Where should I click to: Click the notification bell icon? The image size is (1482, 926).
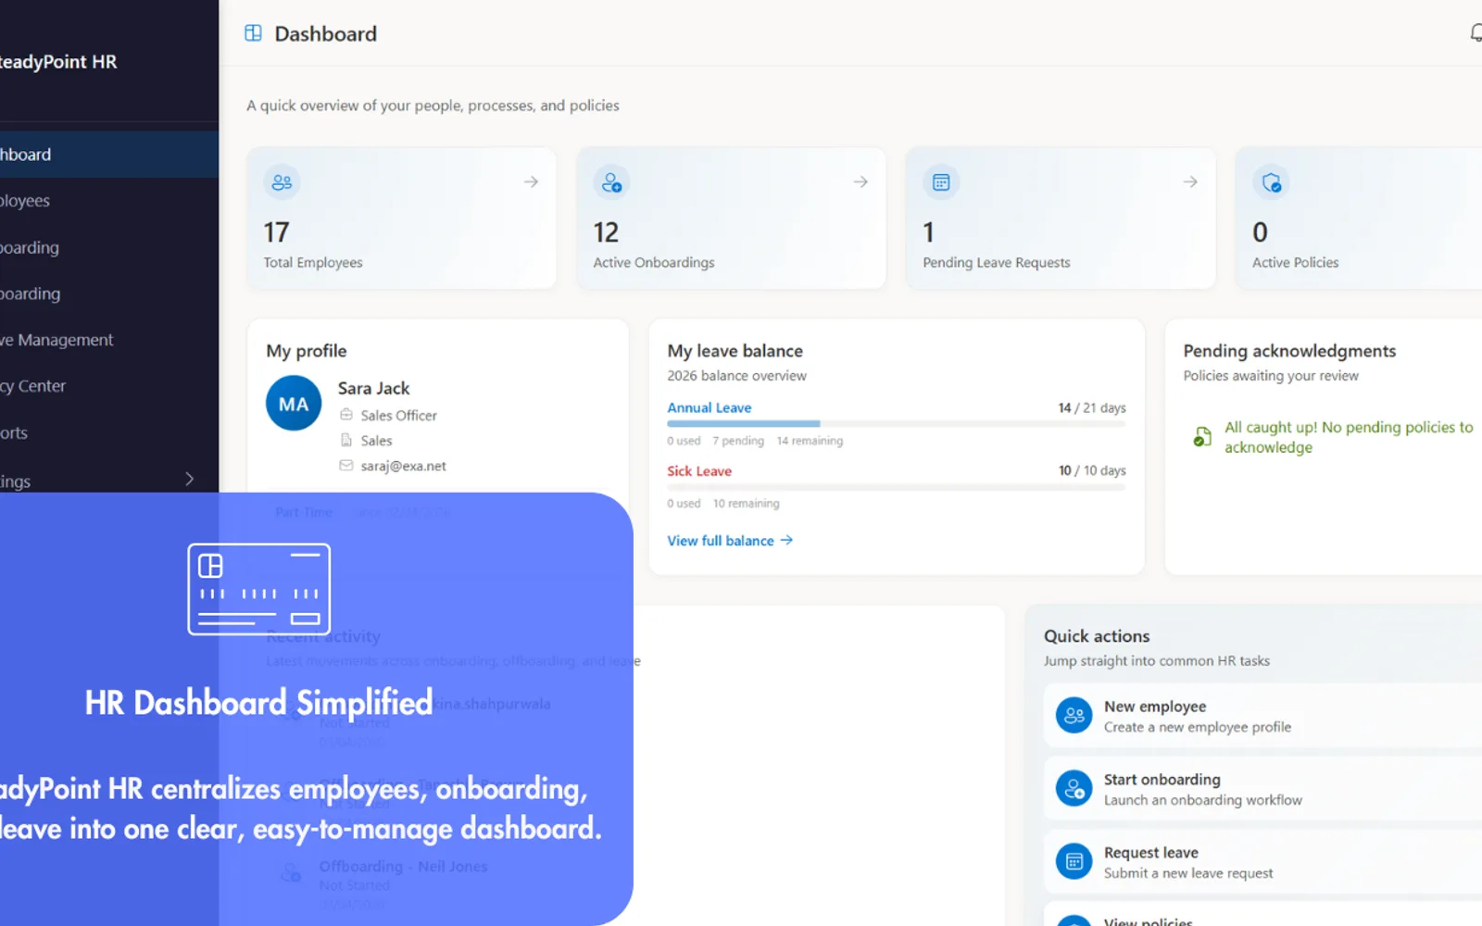pos(1476,33)
